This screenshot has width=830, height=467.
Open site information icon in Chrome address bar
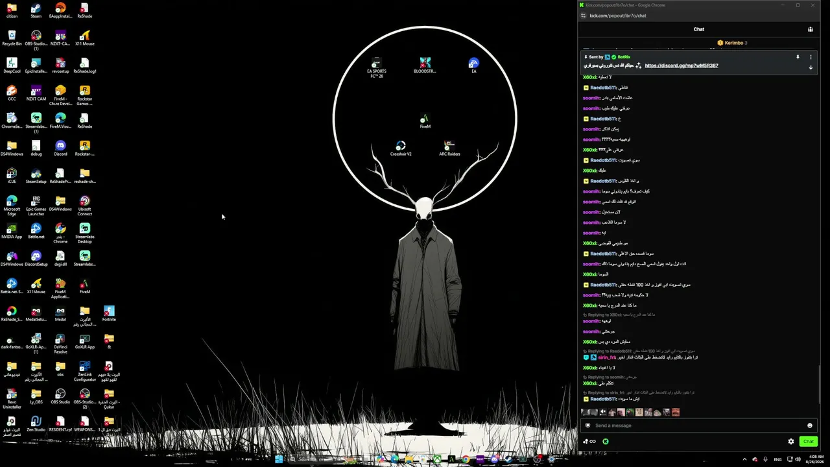pos(583,16)
